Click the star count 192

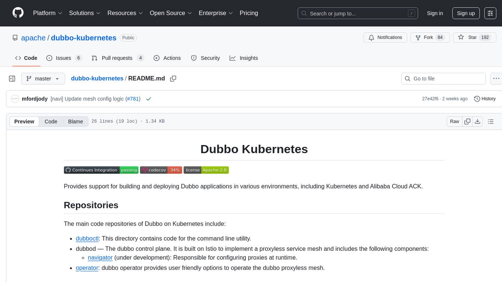click(x=485, y=38)
